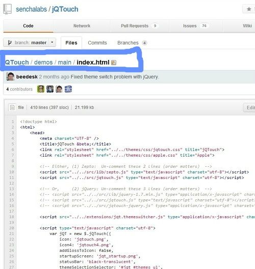Open the branch master dropdown

tap(30, 42)
